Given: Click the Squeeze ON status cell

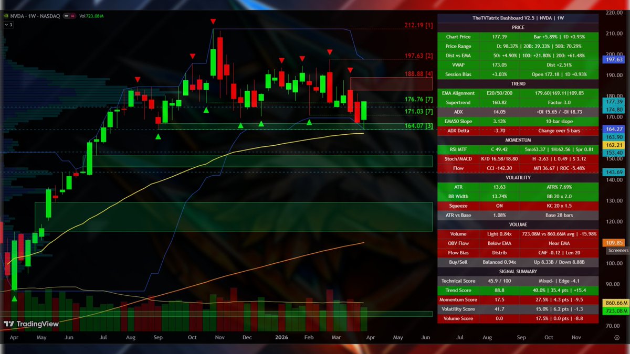Looking at the screenshot, I should [499, 206].
